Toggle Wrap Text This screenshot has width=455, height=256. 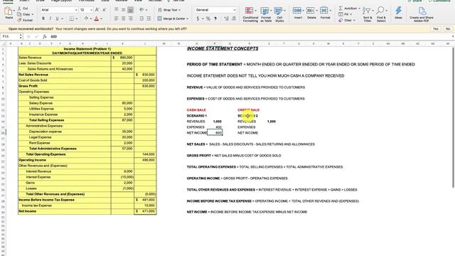click(x=169, y=10)
